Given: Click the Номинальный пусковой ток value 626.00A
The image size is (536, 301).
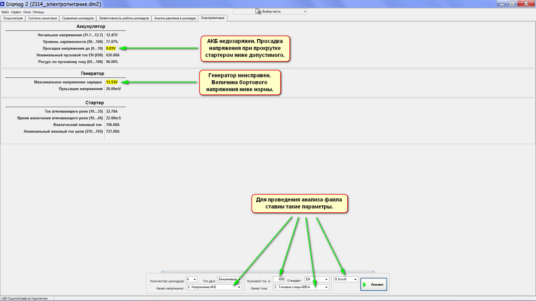Looking at the screenshot, I should pyautogui.click(x=113, y=55).
